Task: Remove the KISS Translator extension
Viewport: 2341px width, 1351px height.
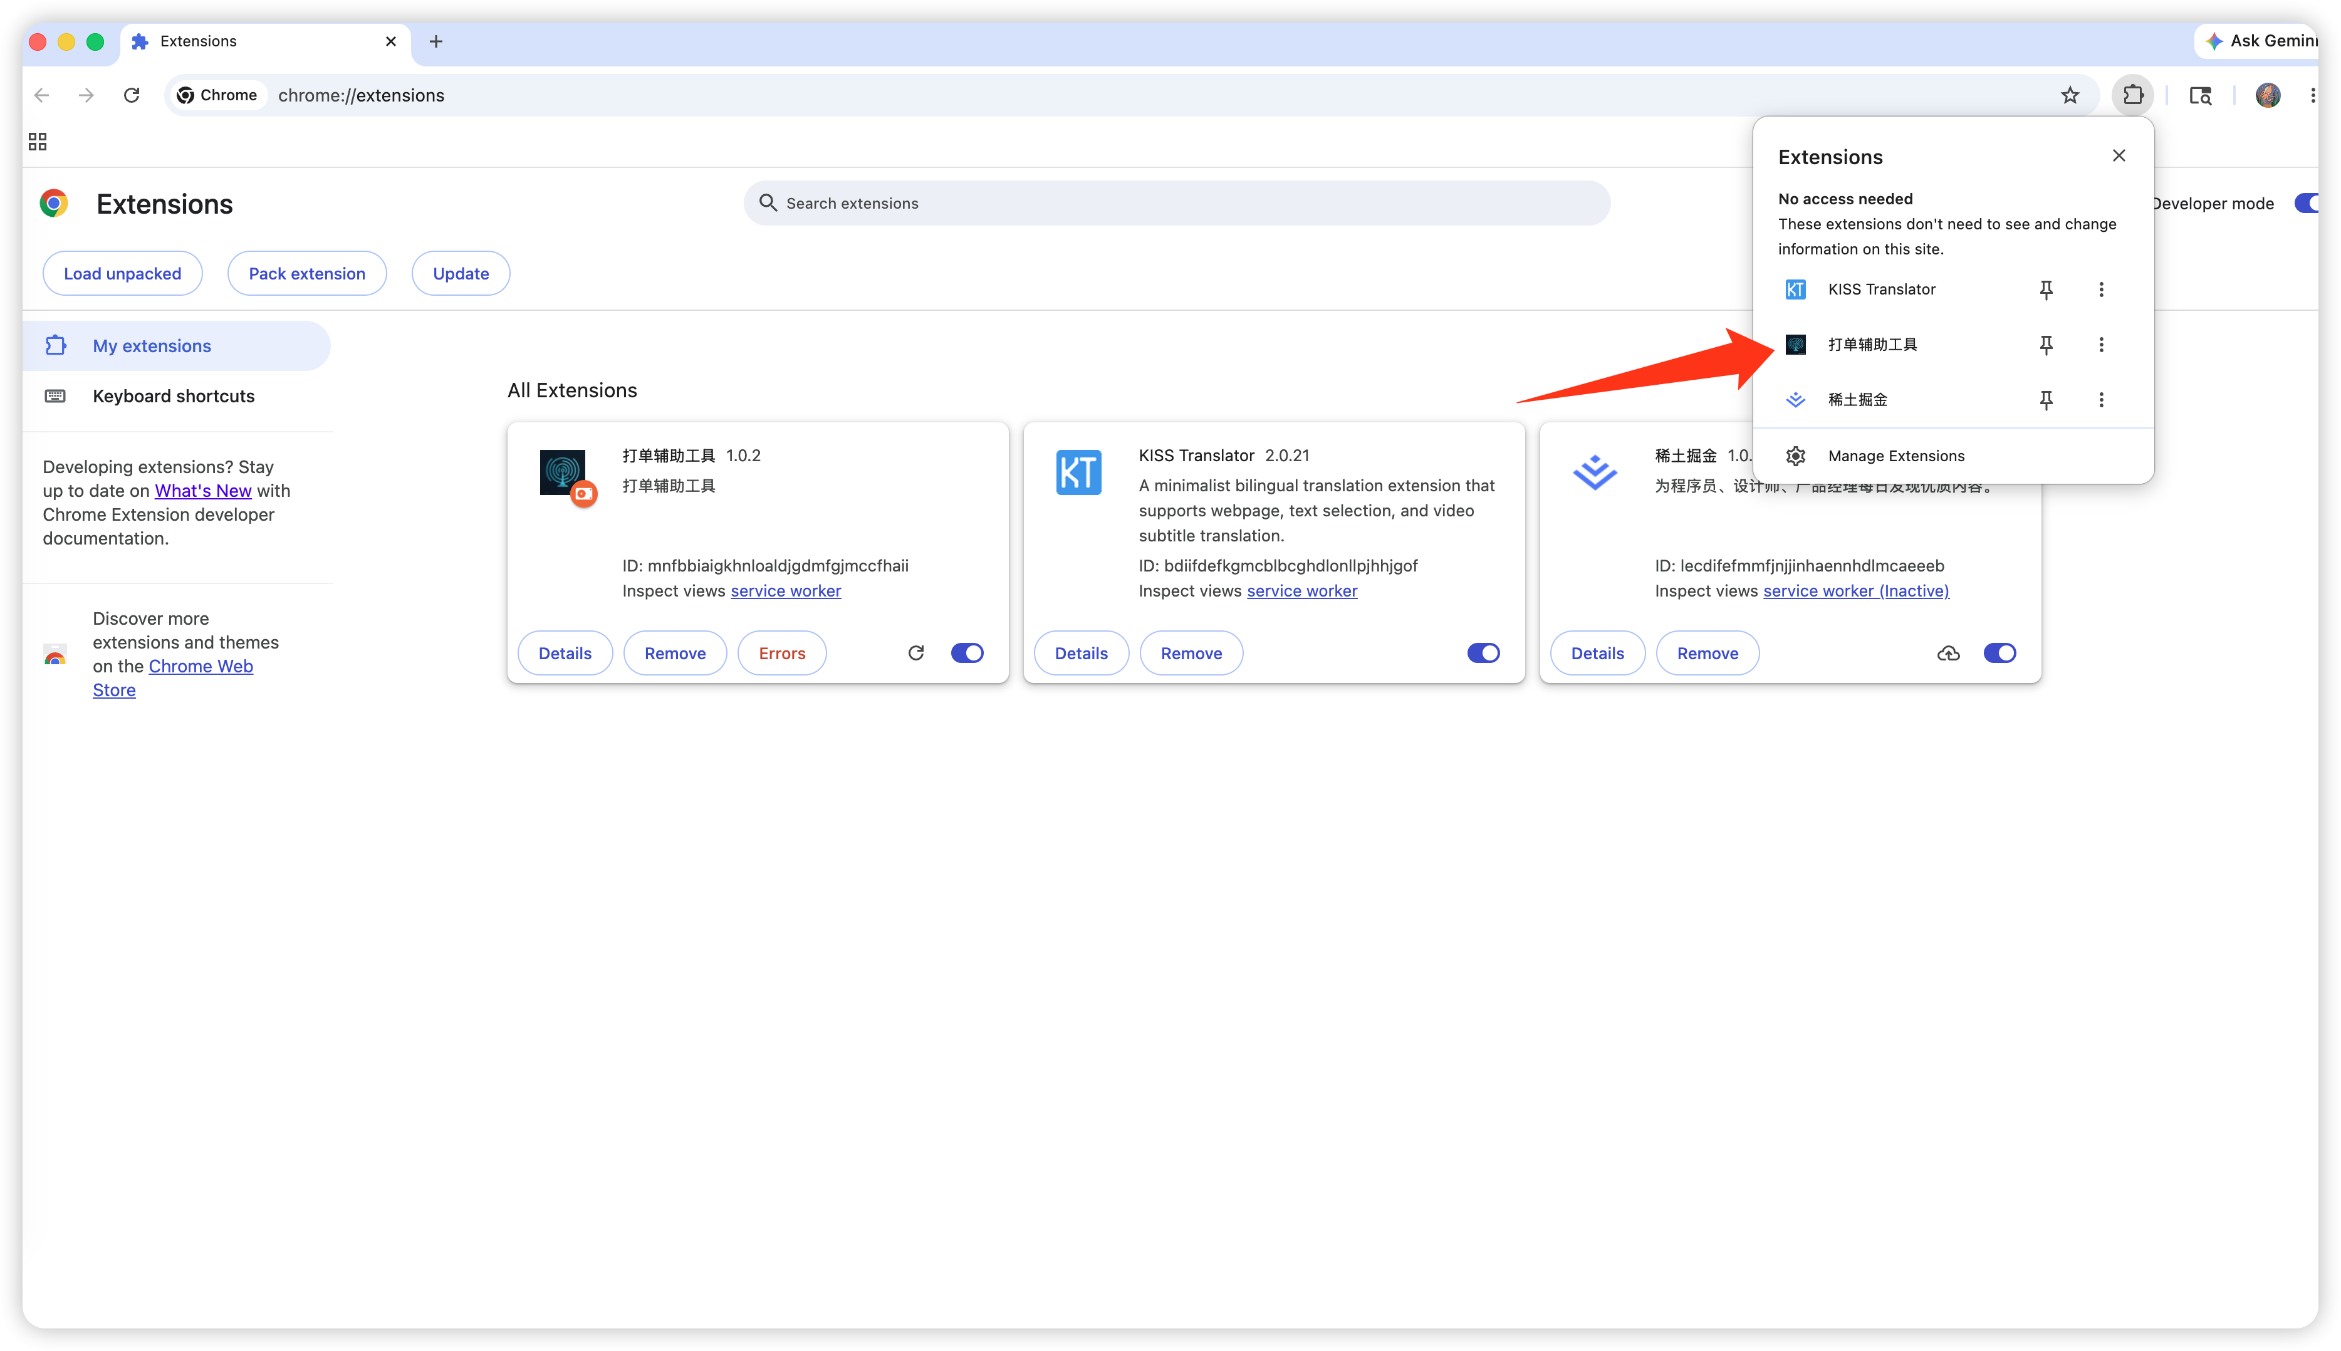Action: click(x=1191, y=653)
